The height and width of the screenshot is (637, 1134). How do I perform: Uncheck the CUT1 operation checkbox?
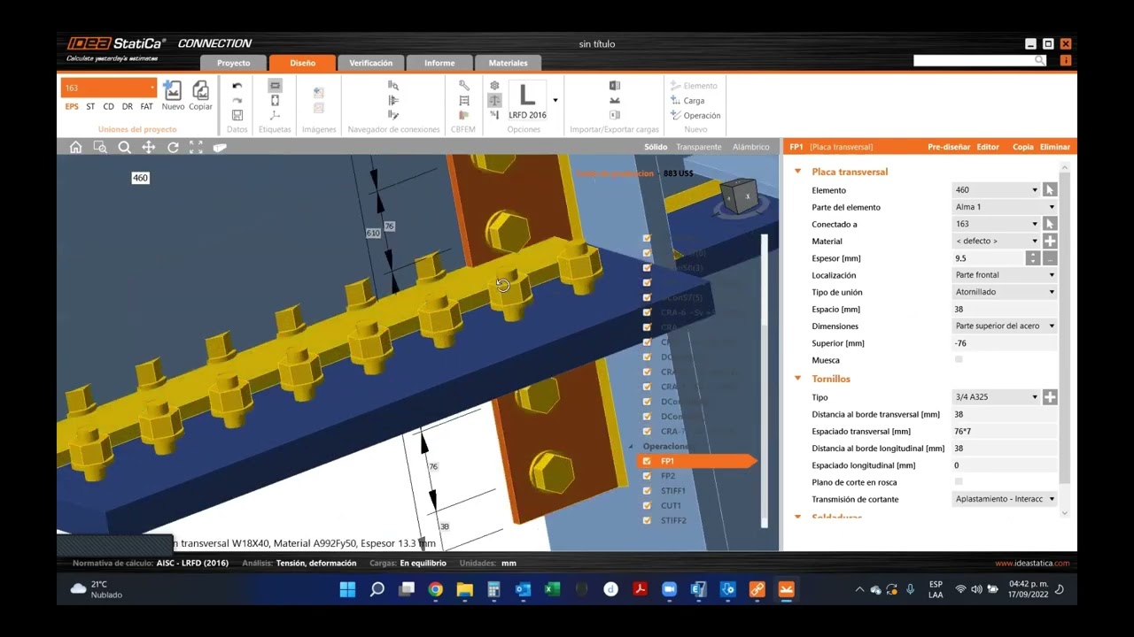coord(647,506)
